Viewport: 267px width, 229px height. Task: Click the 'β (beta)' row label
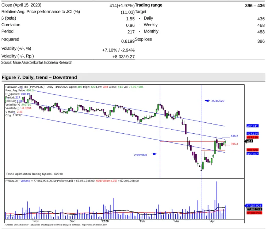(9, 18)
